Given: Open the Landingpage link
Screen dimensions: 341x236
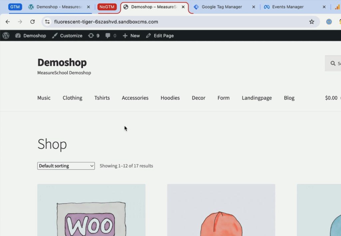Looking at the screenshot, I should (257, 98).
